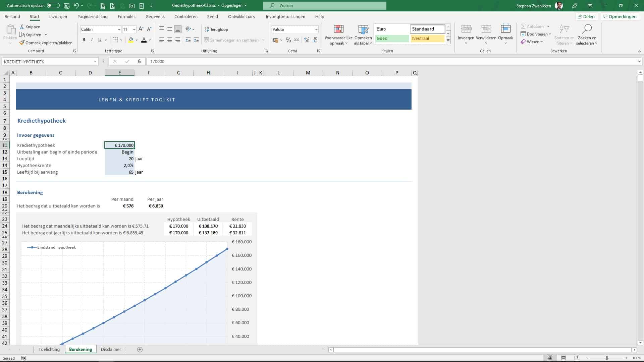This screenshot has height=362, width=644.
Task: Expand the font size dropdown
Action: click(x=134, y=29)
